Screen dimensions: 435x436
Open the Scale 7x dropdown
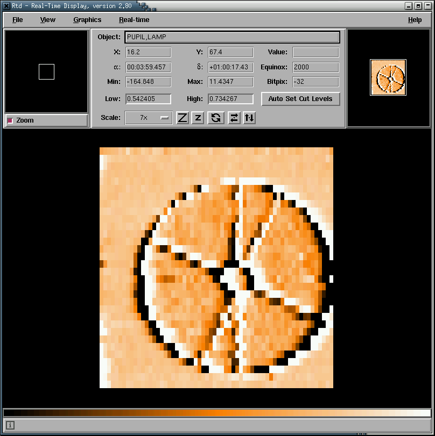(149, 118)
